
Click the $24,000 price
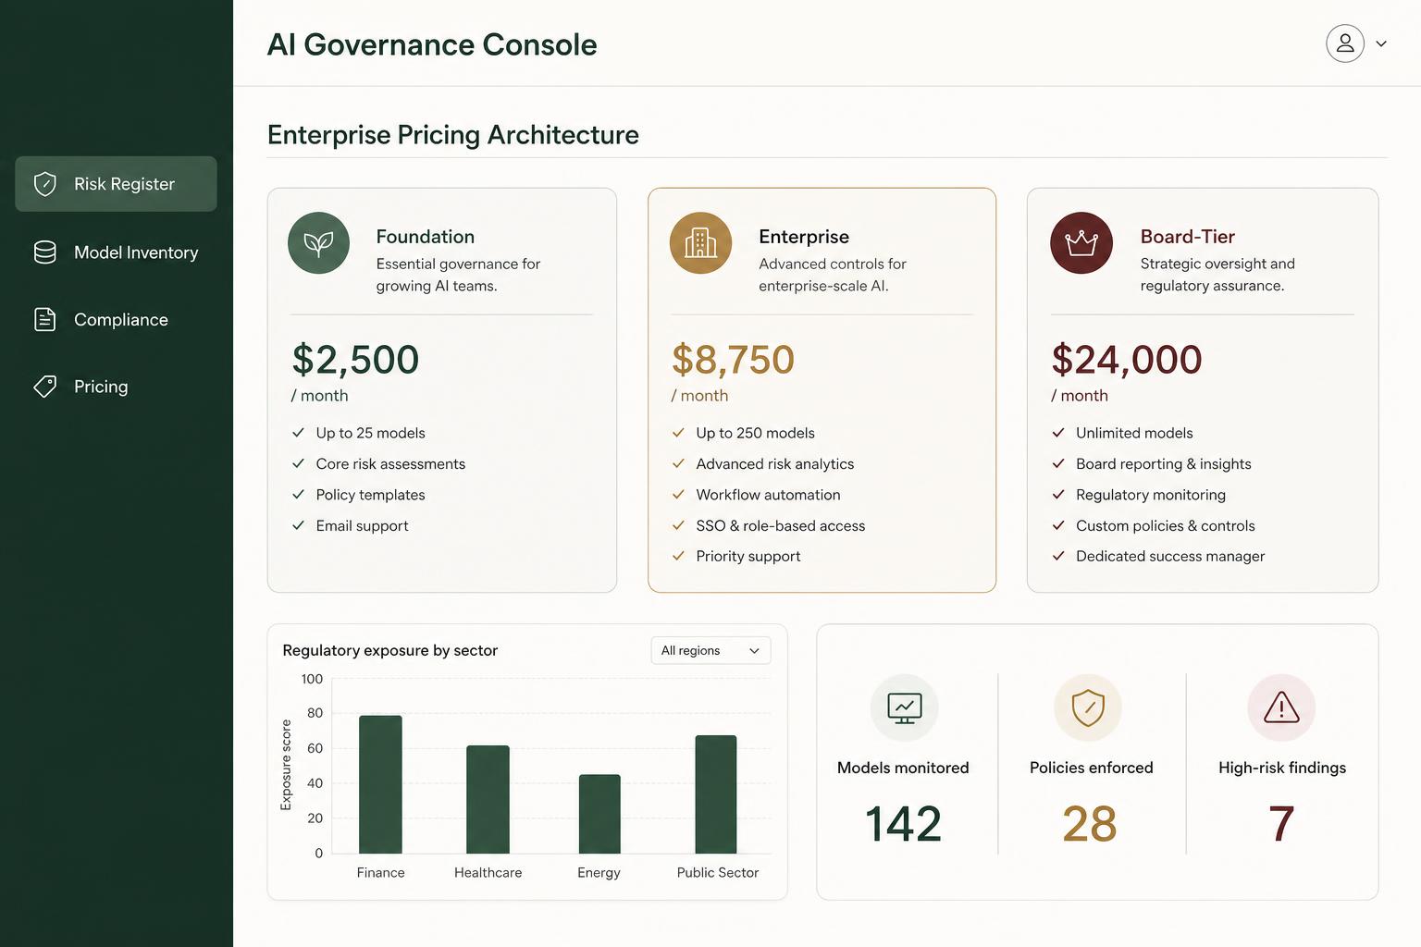(x=1126, y=360)
